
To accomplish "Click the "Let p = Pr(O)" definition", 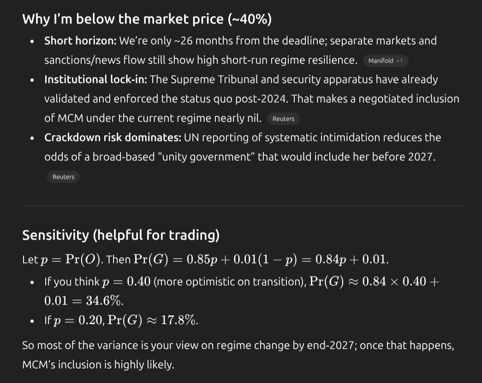I will 62,259.
